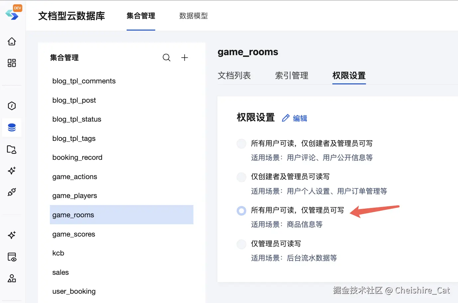The height and width of the screenshot is (303, 458).
Task: Select blog_tpl_post collection
Action: 122,100
